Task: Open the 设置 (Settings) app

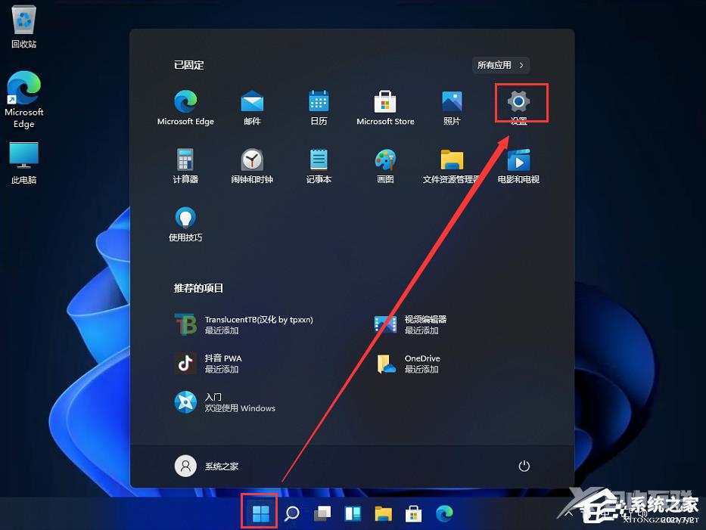Action: (520, 103)
